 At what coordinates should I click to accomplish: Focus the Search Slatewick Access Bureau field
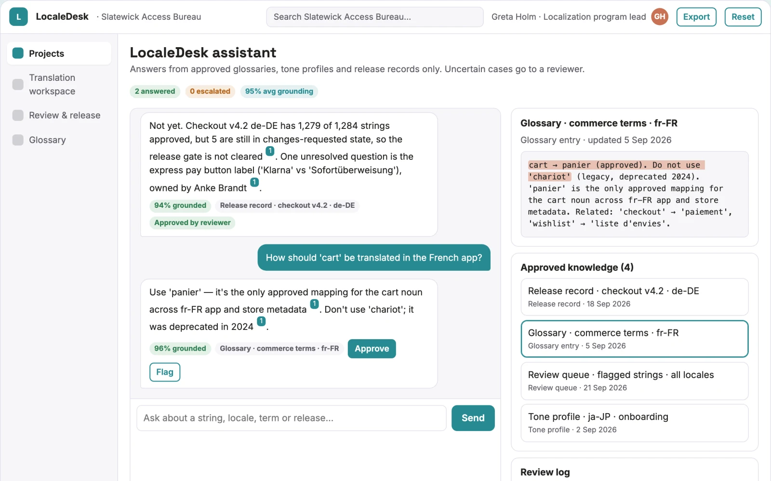[x=375, y=17]
